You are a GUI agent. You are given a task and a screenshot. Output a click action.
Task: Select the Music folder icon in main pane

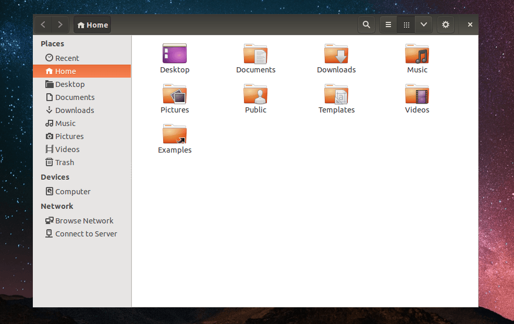417,54
